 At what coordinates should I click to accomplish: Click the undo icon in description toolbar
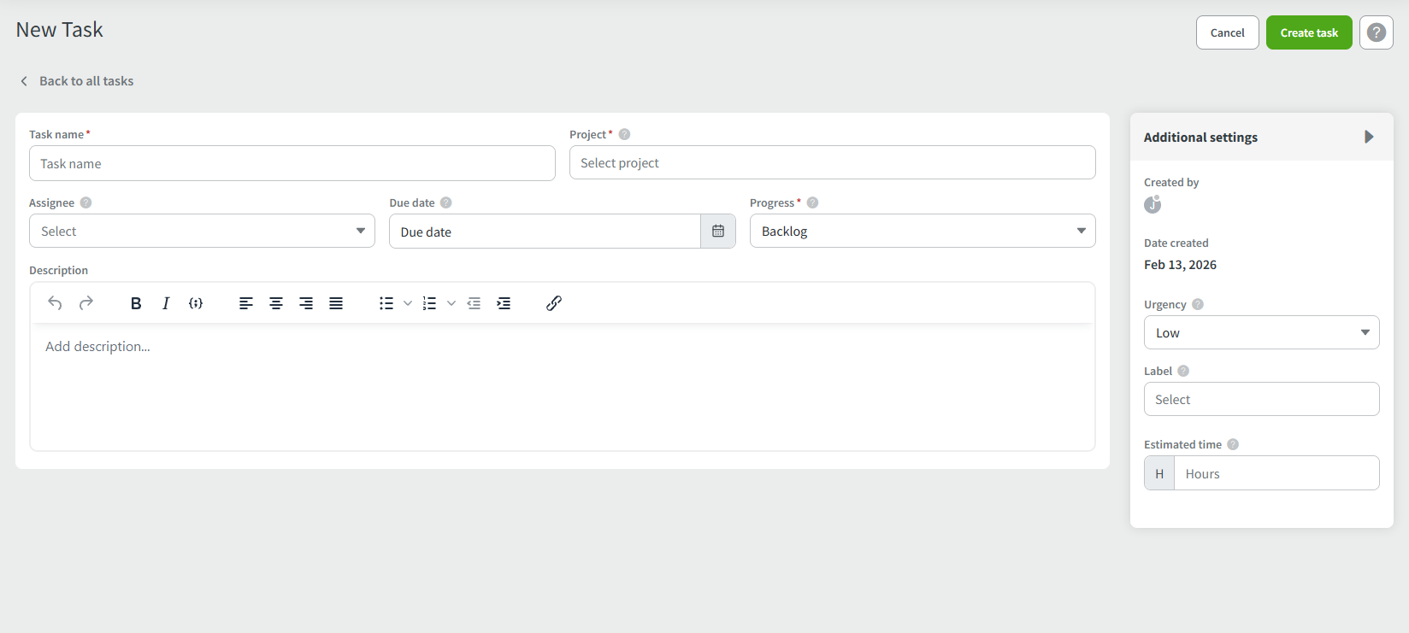(x=55, y=303)
